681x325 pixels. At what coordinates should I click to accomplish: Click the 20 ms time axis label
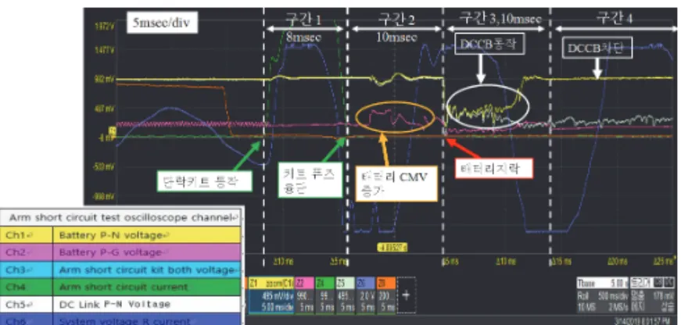coord(617,262)
